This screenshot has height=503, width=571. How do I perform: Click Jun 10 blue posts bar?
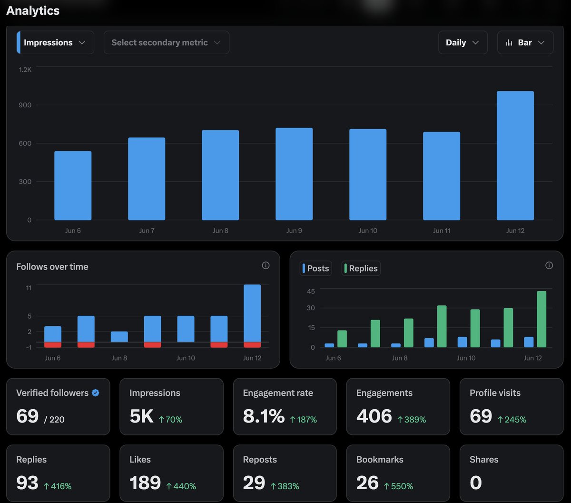463,342
